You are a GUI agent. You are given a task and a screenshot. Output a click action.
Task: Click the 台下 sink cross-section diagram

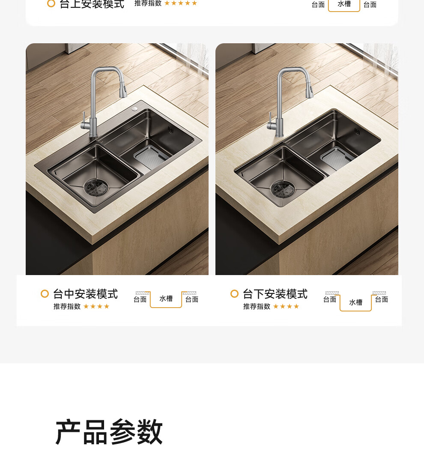pos(355,301)
